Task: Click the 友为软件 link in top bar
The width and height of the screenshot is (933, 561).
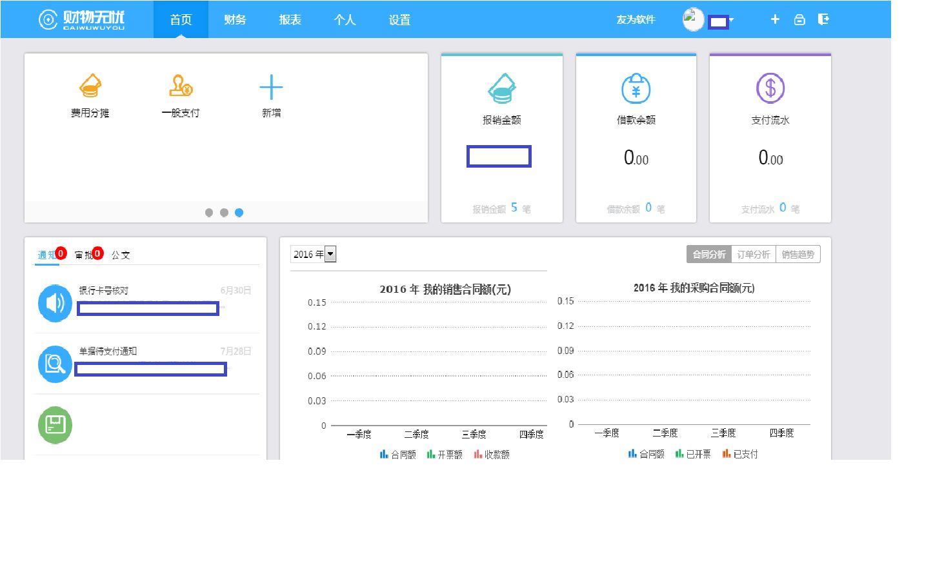Action: click(636, 19)
